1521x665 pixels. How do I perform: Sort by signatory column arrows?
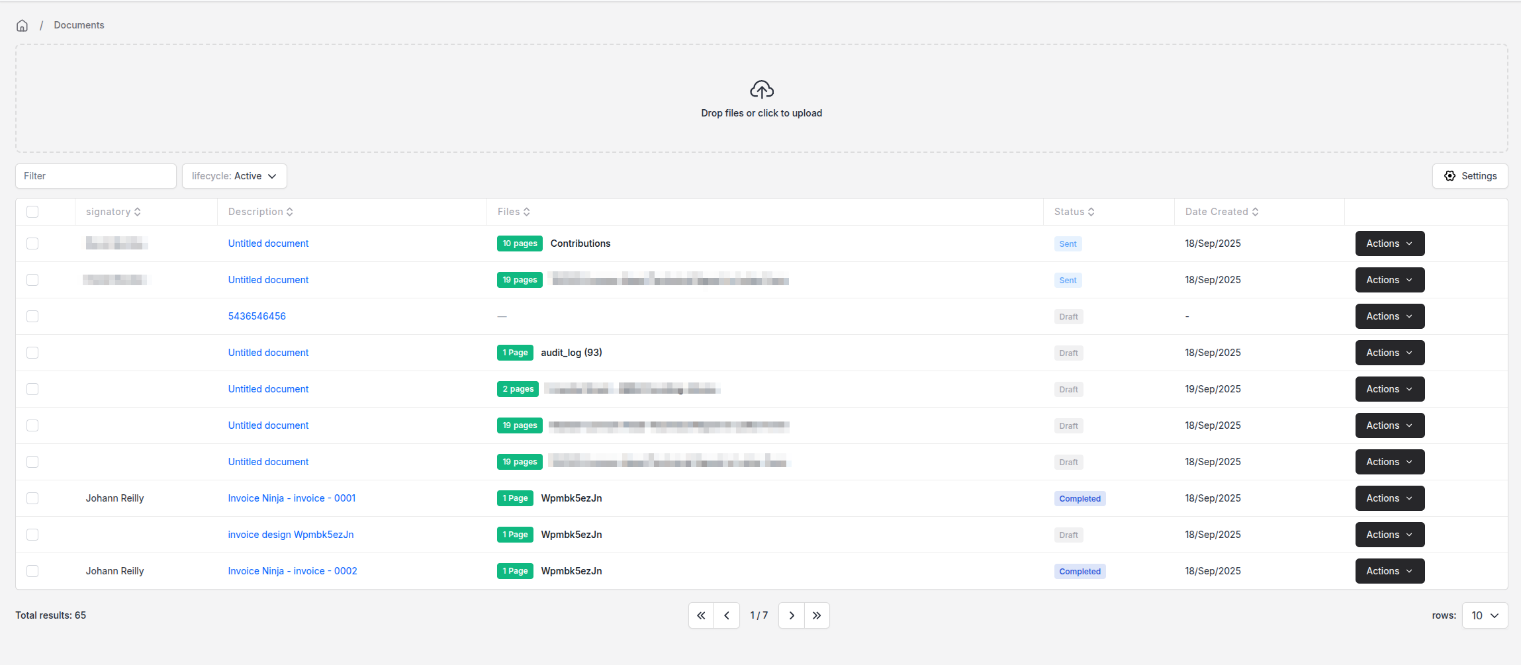tap(138, 212)
